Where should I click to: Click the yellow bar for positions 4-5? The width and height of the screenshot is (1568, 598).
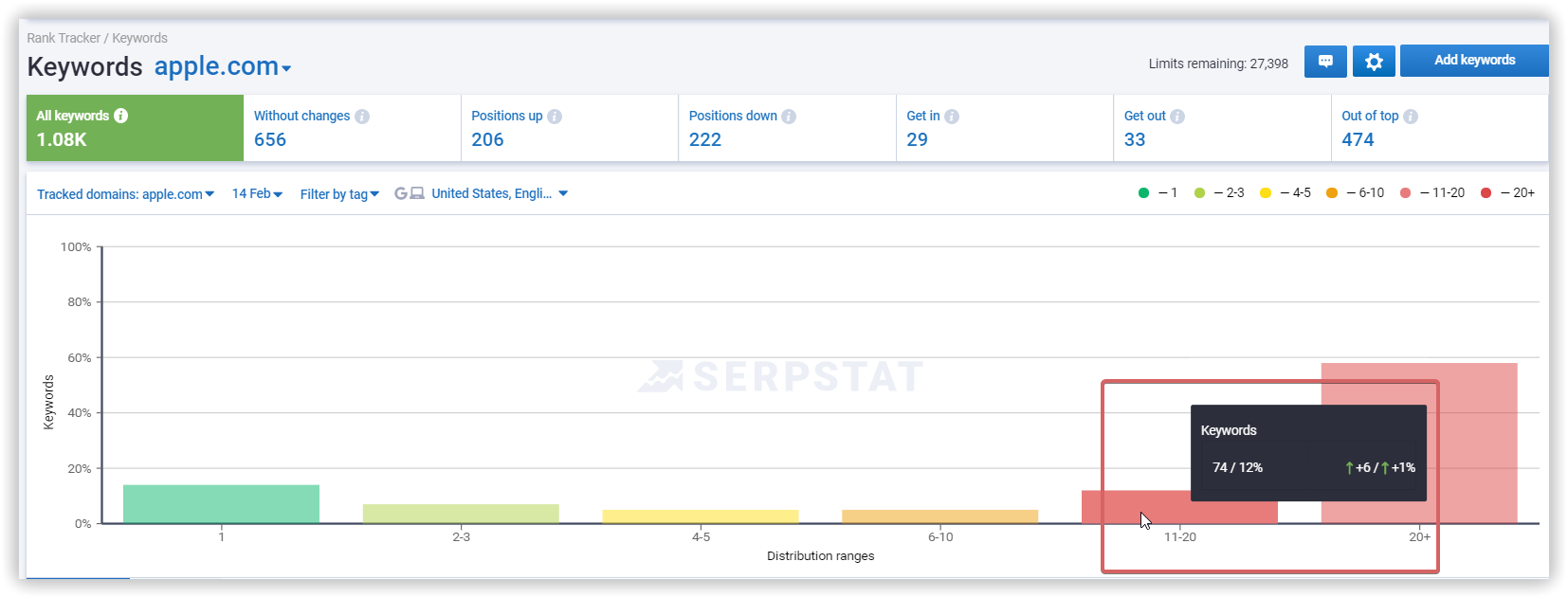click(701, 516)
